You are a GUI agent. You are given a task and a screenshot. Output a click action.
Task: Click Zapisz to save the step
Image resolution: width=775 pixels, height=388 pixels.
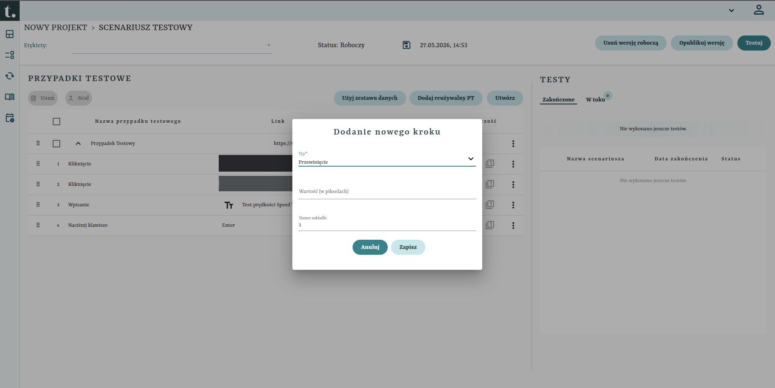coord(408,247)
